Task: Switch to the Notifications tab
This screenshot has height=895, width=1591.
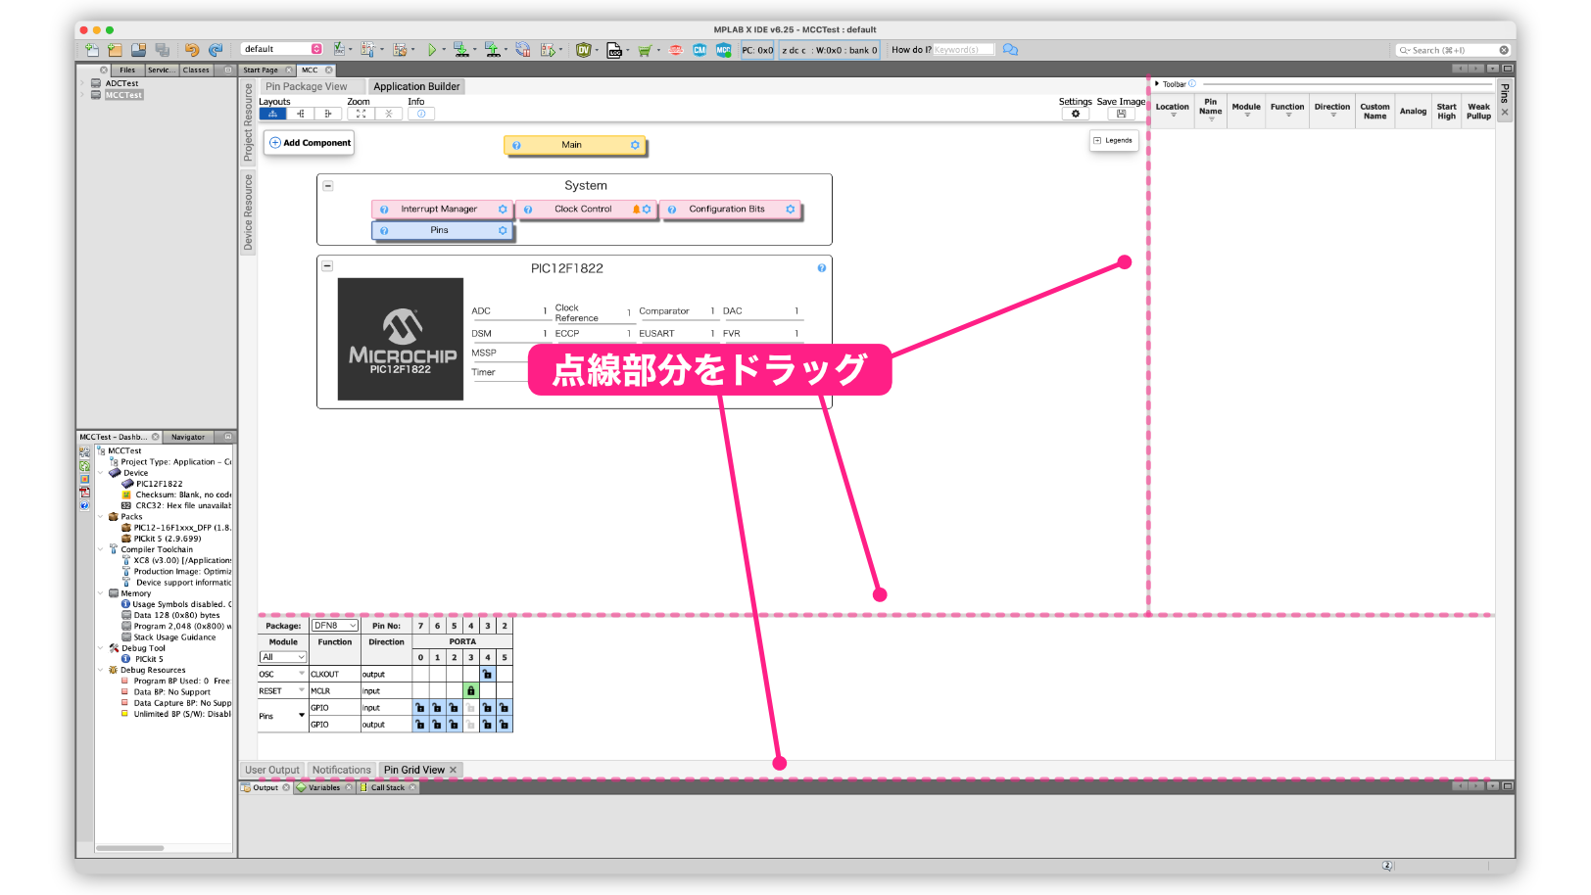Action: coord(342,771)
